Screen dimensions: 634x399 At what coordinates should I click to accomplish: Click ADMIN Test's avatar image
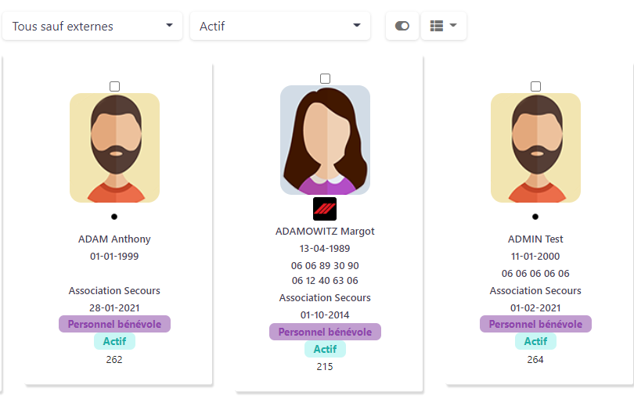pos(535,148)
